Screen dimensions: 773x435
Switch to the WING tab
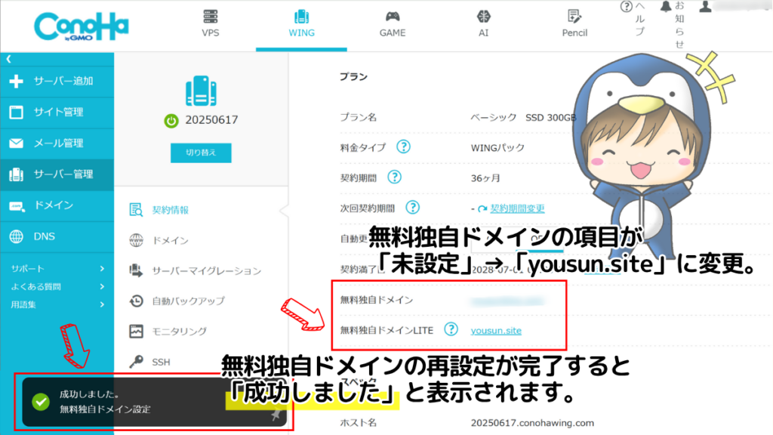[x=301, y=23]
